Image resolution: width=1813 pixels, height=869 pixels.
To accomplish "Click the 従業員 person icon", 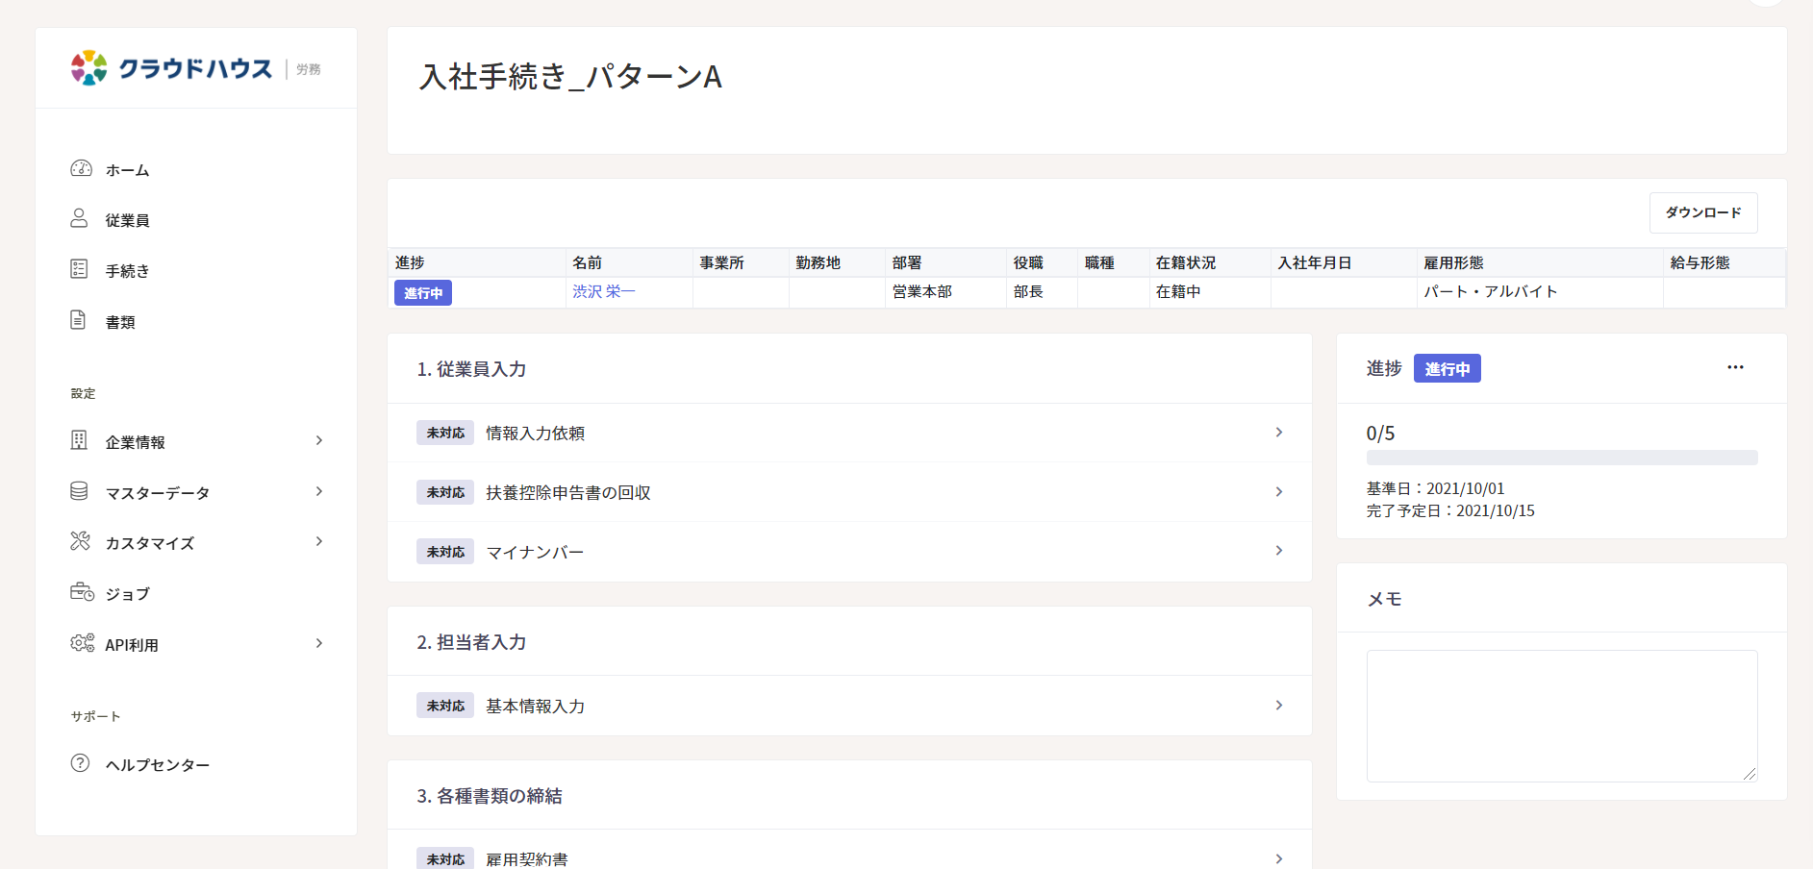I will click(x=79, y=219).
